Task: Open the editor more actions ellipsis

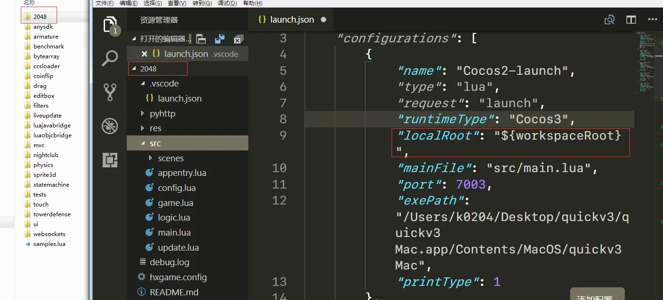Action: (652, 20)
